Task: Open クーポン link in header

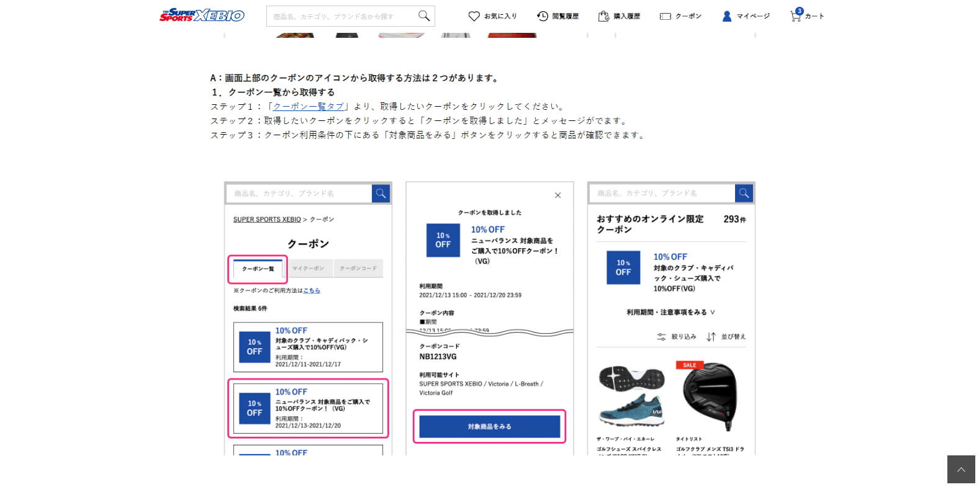Action: (688, 16)
